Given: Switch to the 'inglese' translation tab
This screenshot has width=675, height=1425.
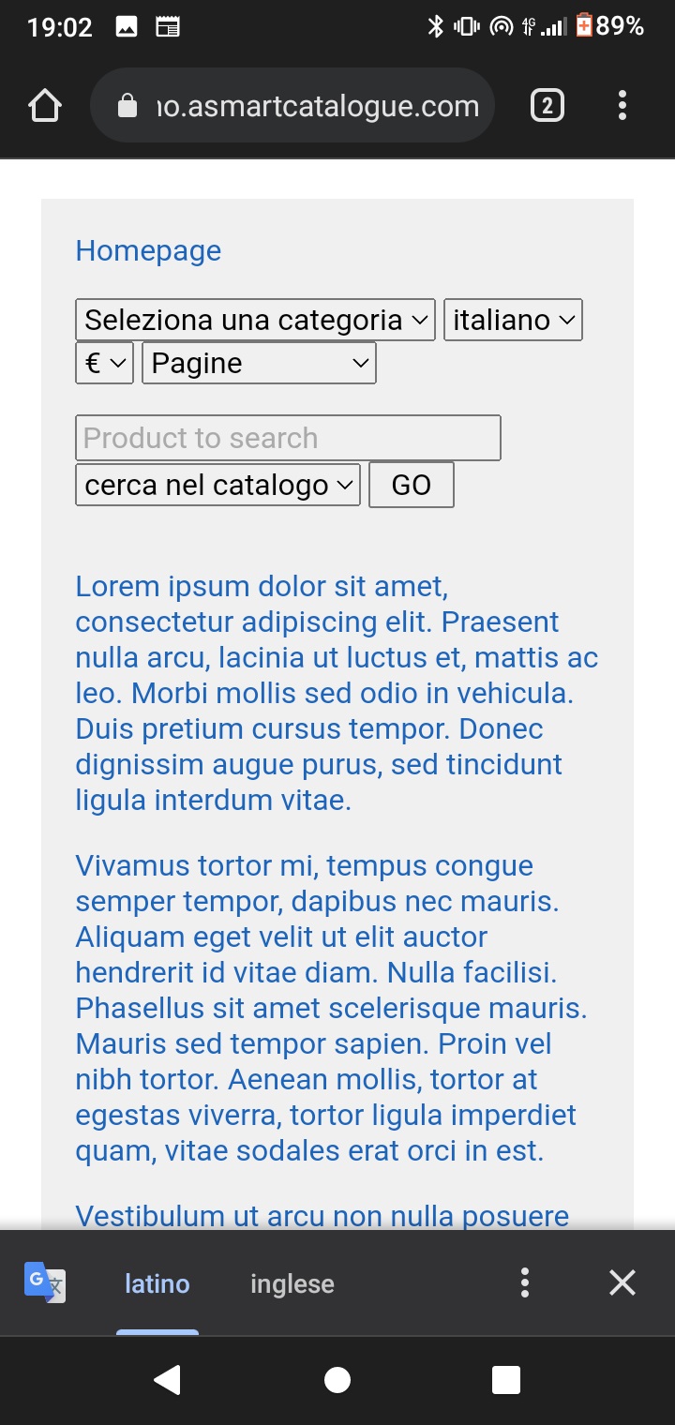Looking at the screenshot, I should click(292, 1283).
